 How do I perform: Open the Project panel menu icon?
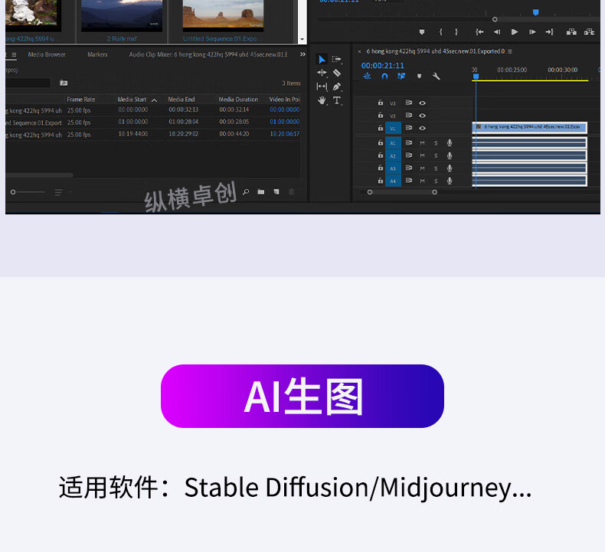tap(14, 55)
